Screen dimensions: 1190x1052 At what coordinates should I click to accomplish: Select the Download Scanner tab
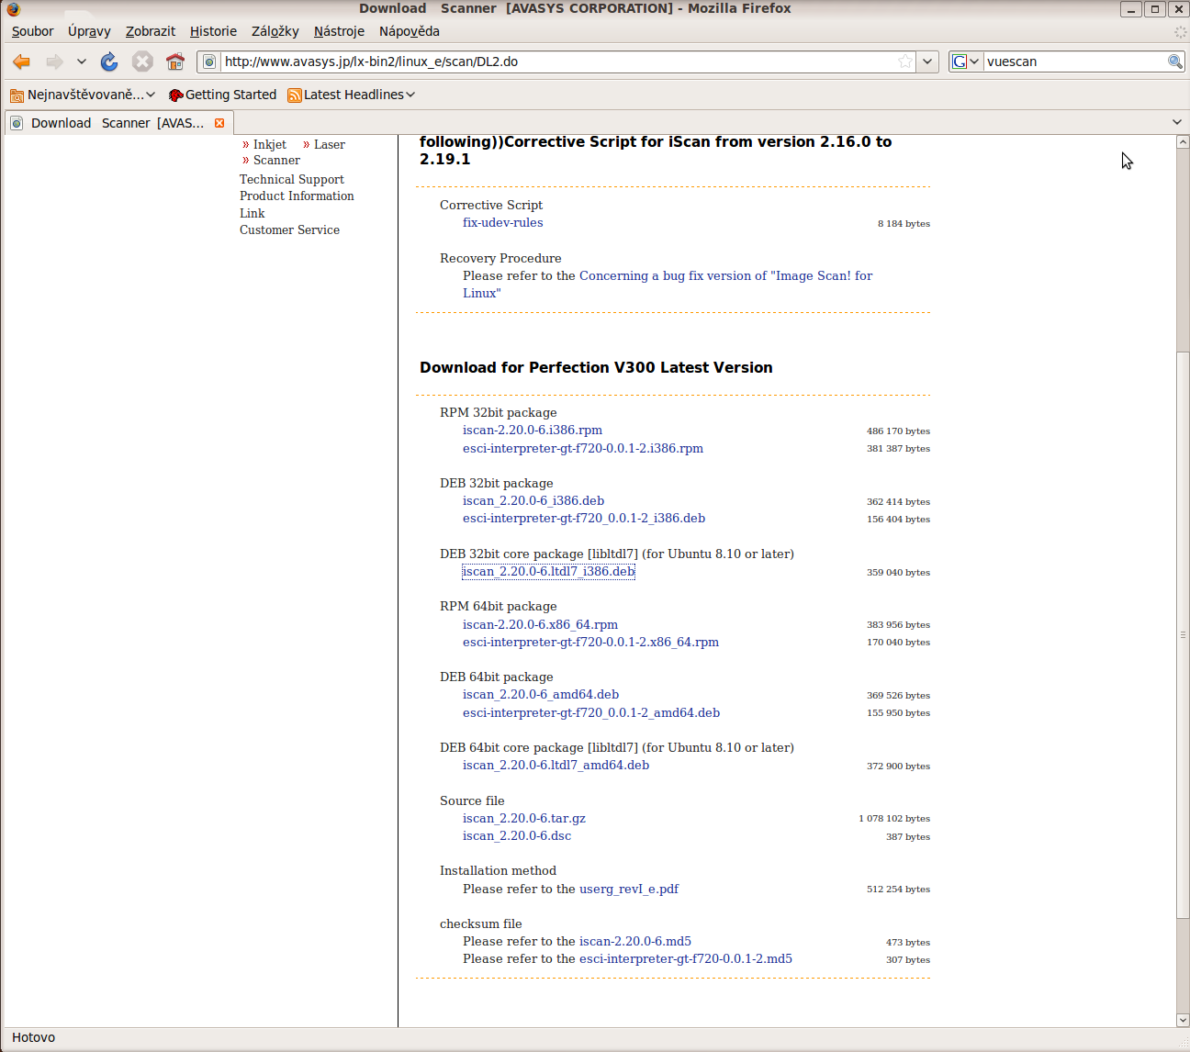tap(118, 123)
